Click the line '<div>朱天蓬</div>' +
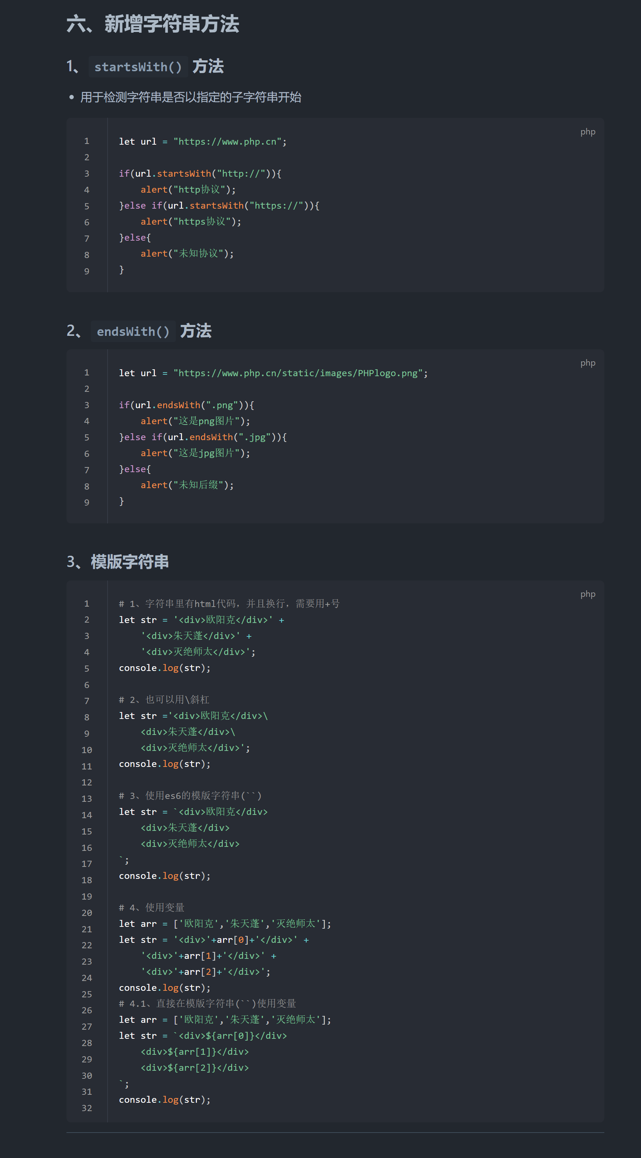Viewport: 641px width, 1158px height. pyautogui.click(x=196, y=636)
